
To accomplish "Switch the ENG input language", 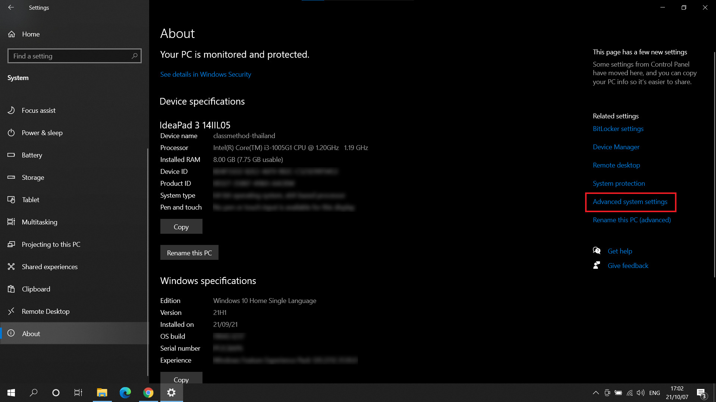I will pyautogui.click(x=654, y=393).
